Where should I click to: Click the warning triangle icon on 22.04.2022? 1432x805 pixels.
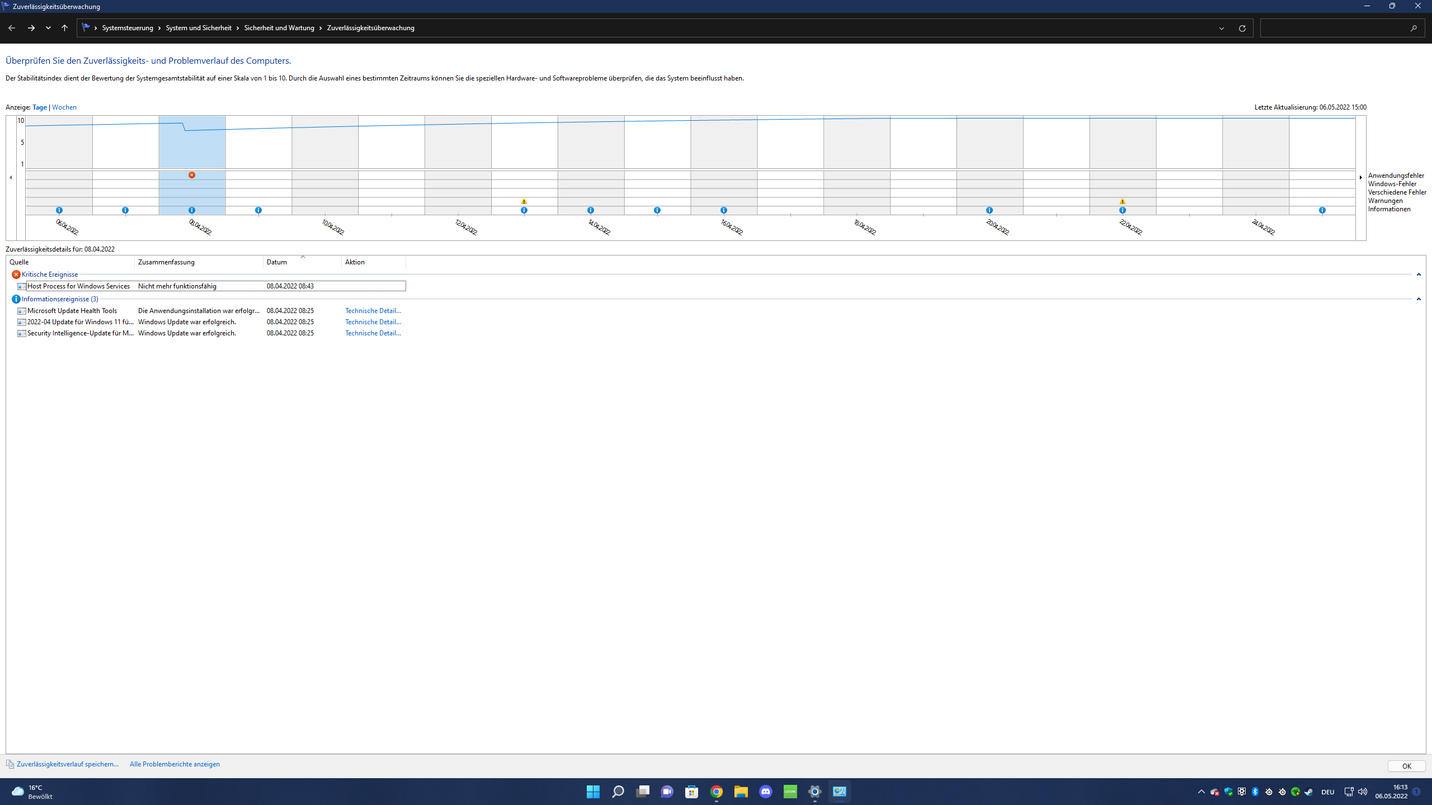tap(1123, 201)
